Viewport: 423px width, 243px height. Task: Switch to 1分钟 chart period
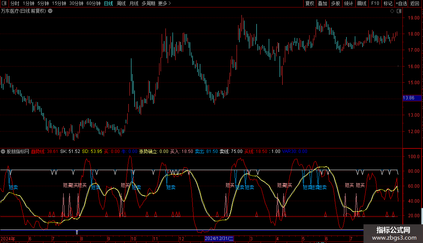coord(28,3)
